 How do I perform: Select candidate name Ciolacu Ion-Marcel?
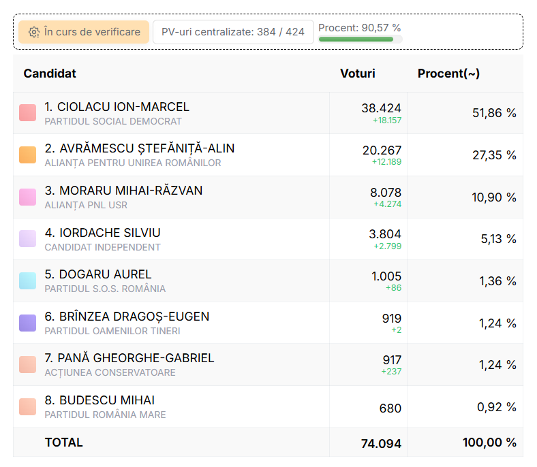tap(117, 107)
